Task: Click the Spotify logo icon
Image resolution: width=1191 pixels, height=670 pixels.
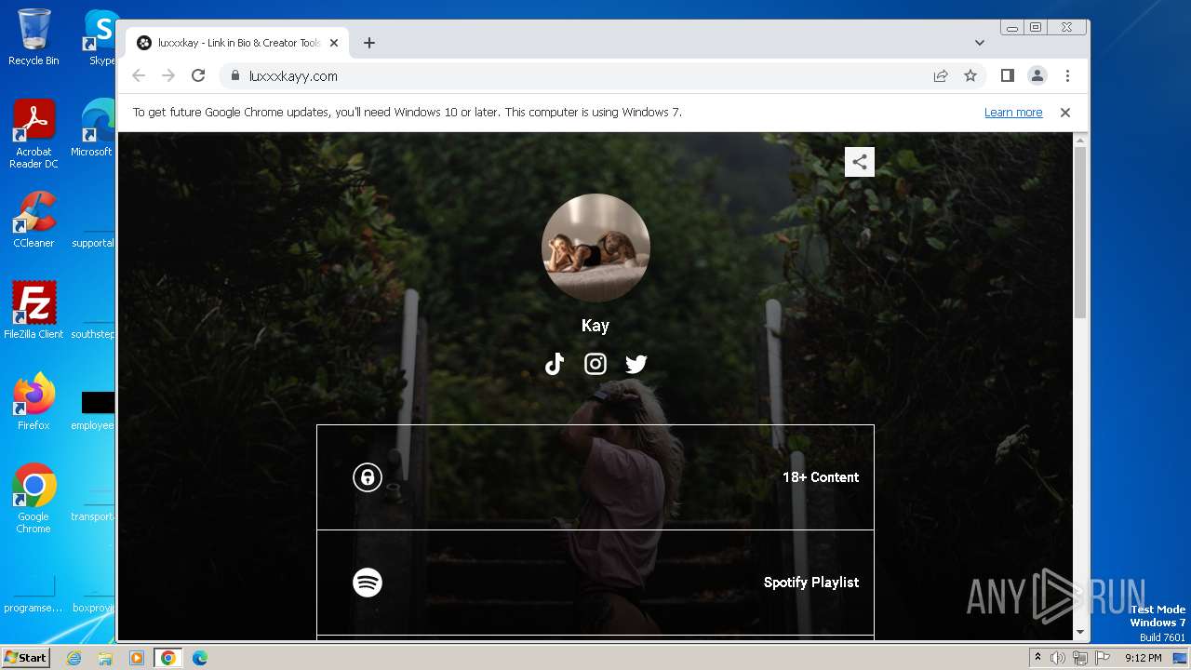Action: [x=368, y=583]
